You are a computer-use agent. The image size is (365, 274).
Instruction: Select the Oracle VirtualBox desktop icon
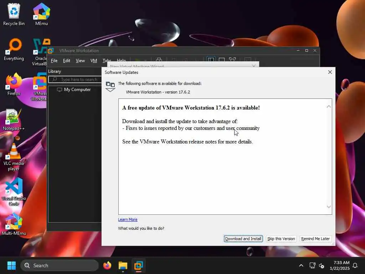[x=40, y=52]
